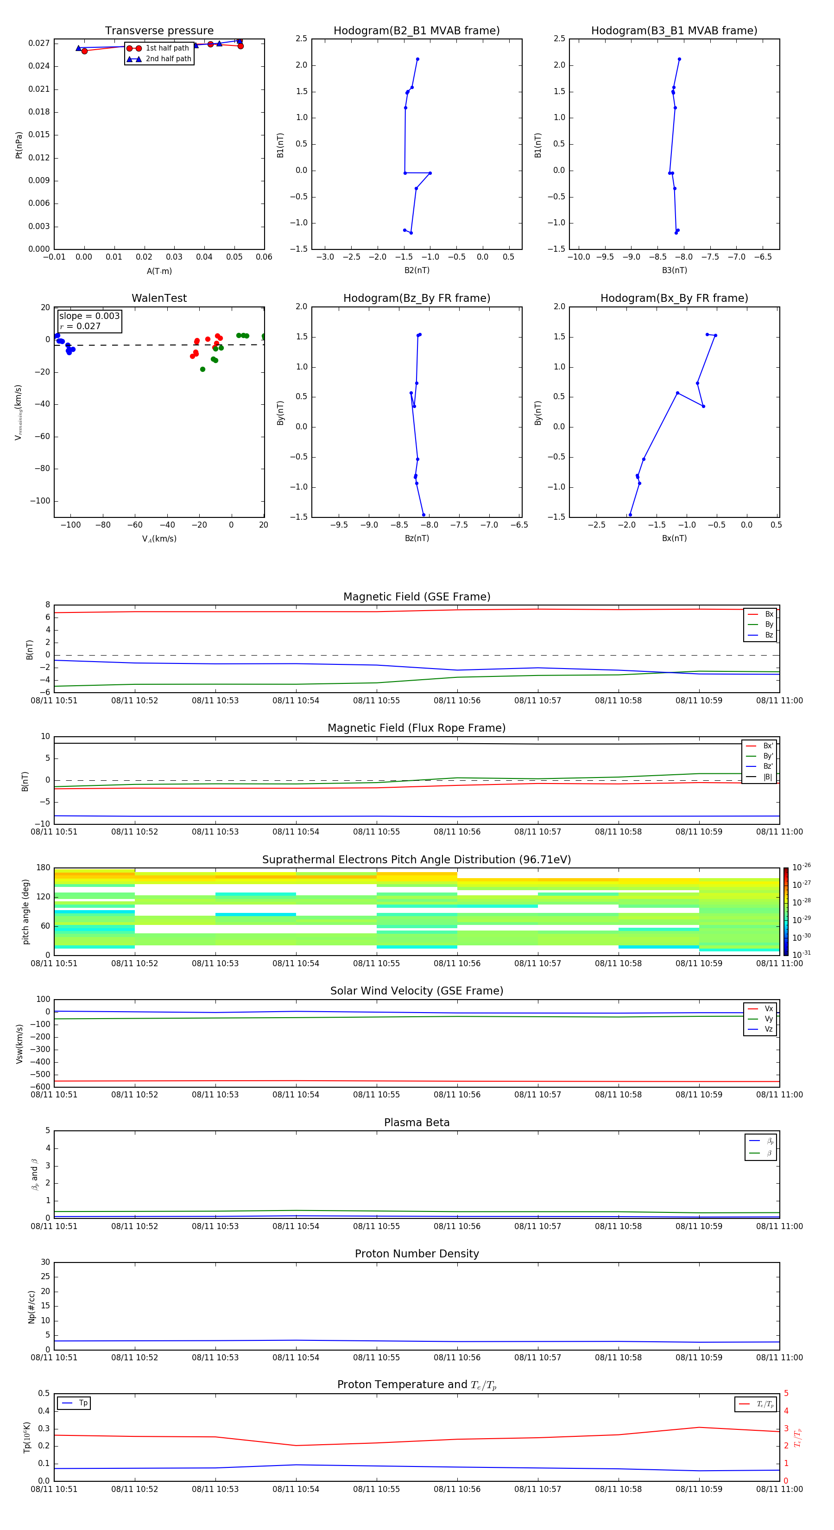Viewport: 834px width, 1530px height.
Task: Click the 'β' Plasma Beta legend entry
Action: coord(761,1153)
